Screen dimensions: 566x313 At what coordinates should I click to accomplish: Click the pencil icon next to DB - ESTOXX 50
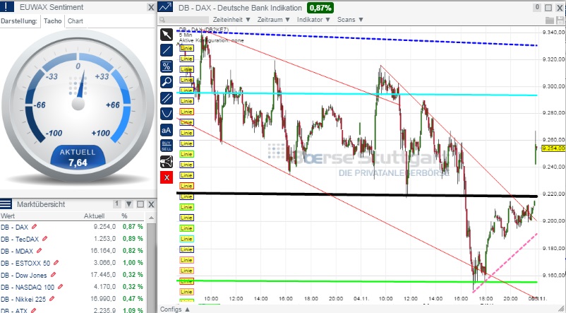pyautogui.click(x=56, y=263)
